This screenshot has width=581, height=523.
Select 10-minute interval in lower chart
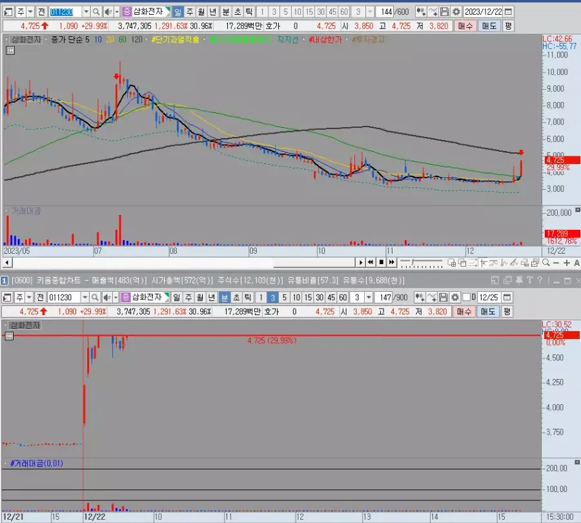tap(296, 297)
